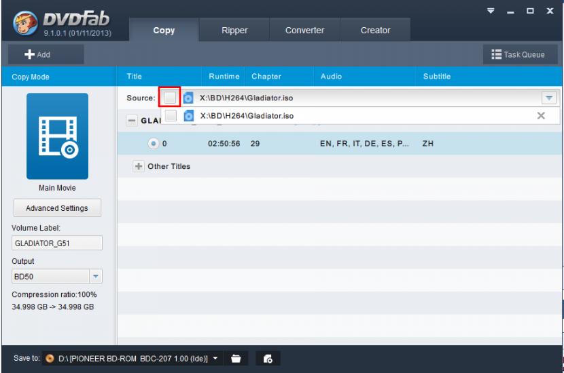Open the Task Queue
The height and width of the screenshot is (373, 564).
pyautogui.click(x=520, y=54)
